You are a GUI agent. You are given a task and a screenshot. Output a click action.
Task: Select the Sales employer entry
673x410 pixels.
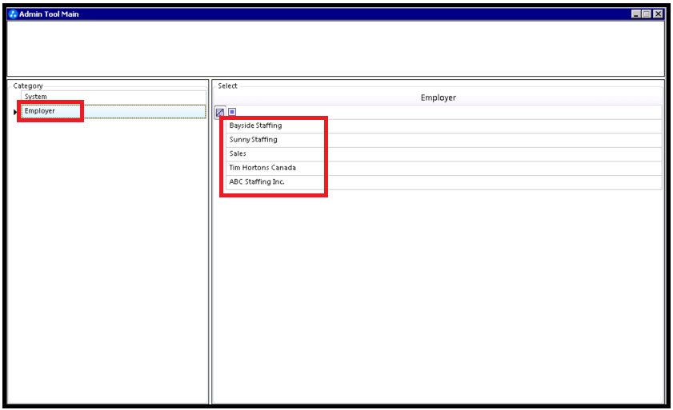444,154
